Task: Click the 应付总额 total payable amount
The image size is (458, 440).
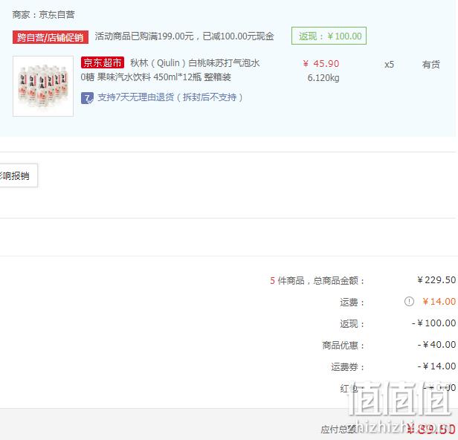Action: (x=431, y=429)
